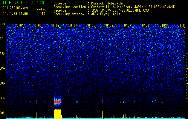This screenshot has width=188, height=119.
Task: Click the 0.7 kHz axis label
Action: (2, 98)
